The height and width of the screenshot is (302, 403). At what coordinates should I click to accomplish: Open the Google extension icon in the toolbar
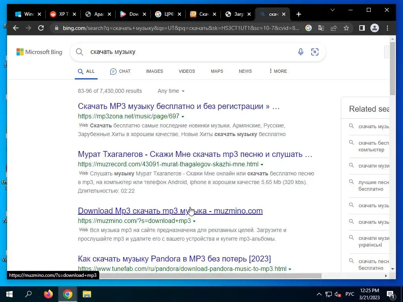(309, 28)
